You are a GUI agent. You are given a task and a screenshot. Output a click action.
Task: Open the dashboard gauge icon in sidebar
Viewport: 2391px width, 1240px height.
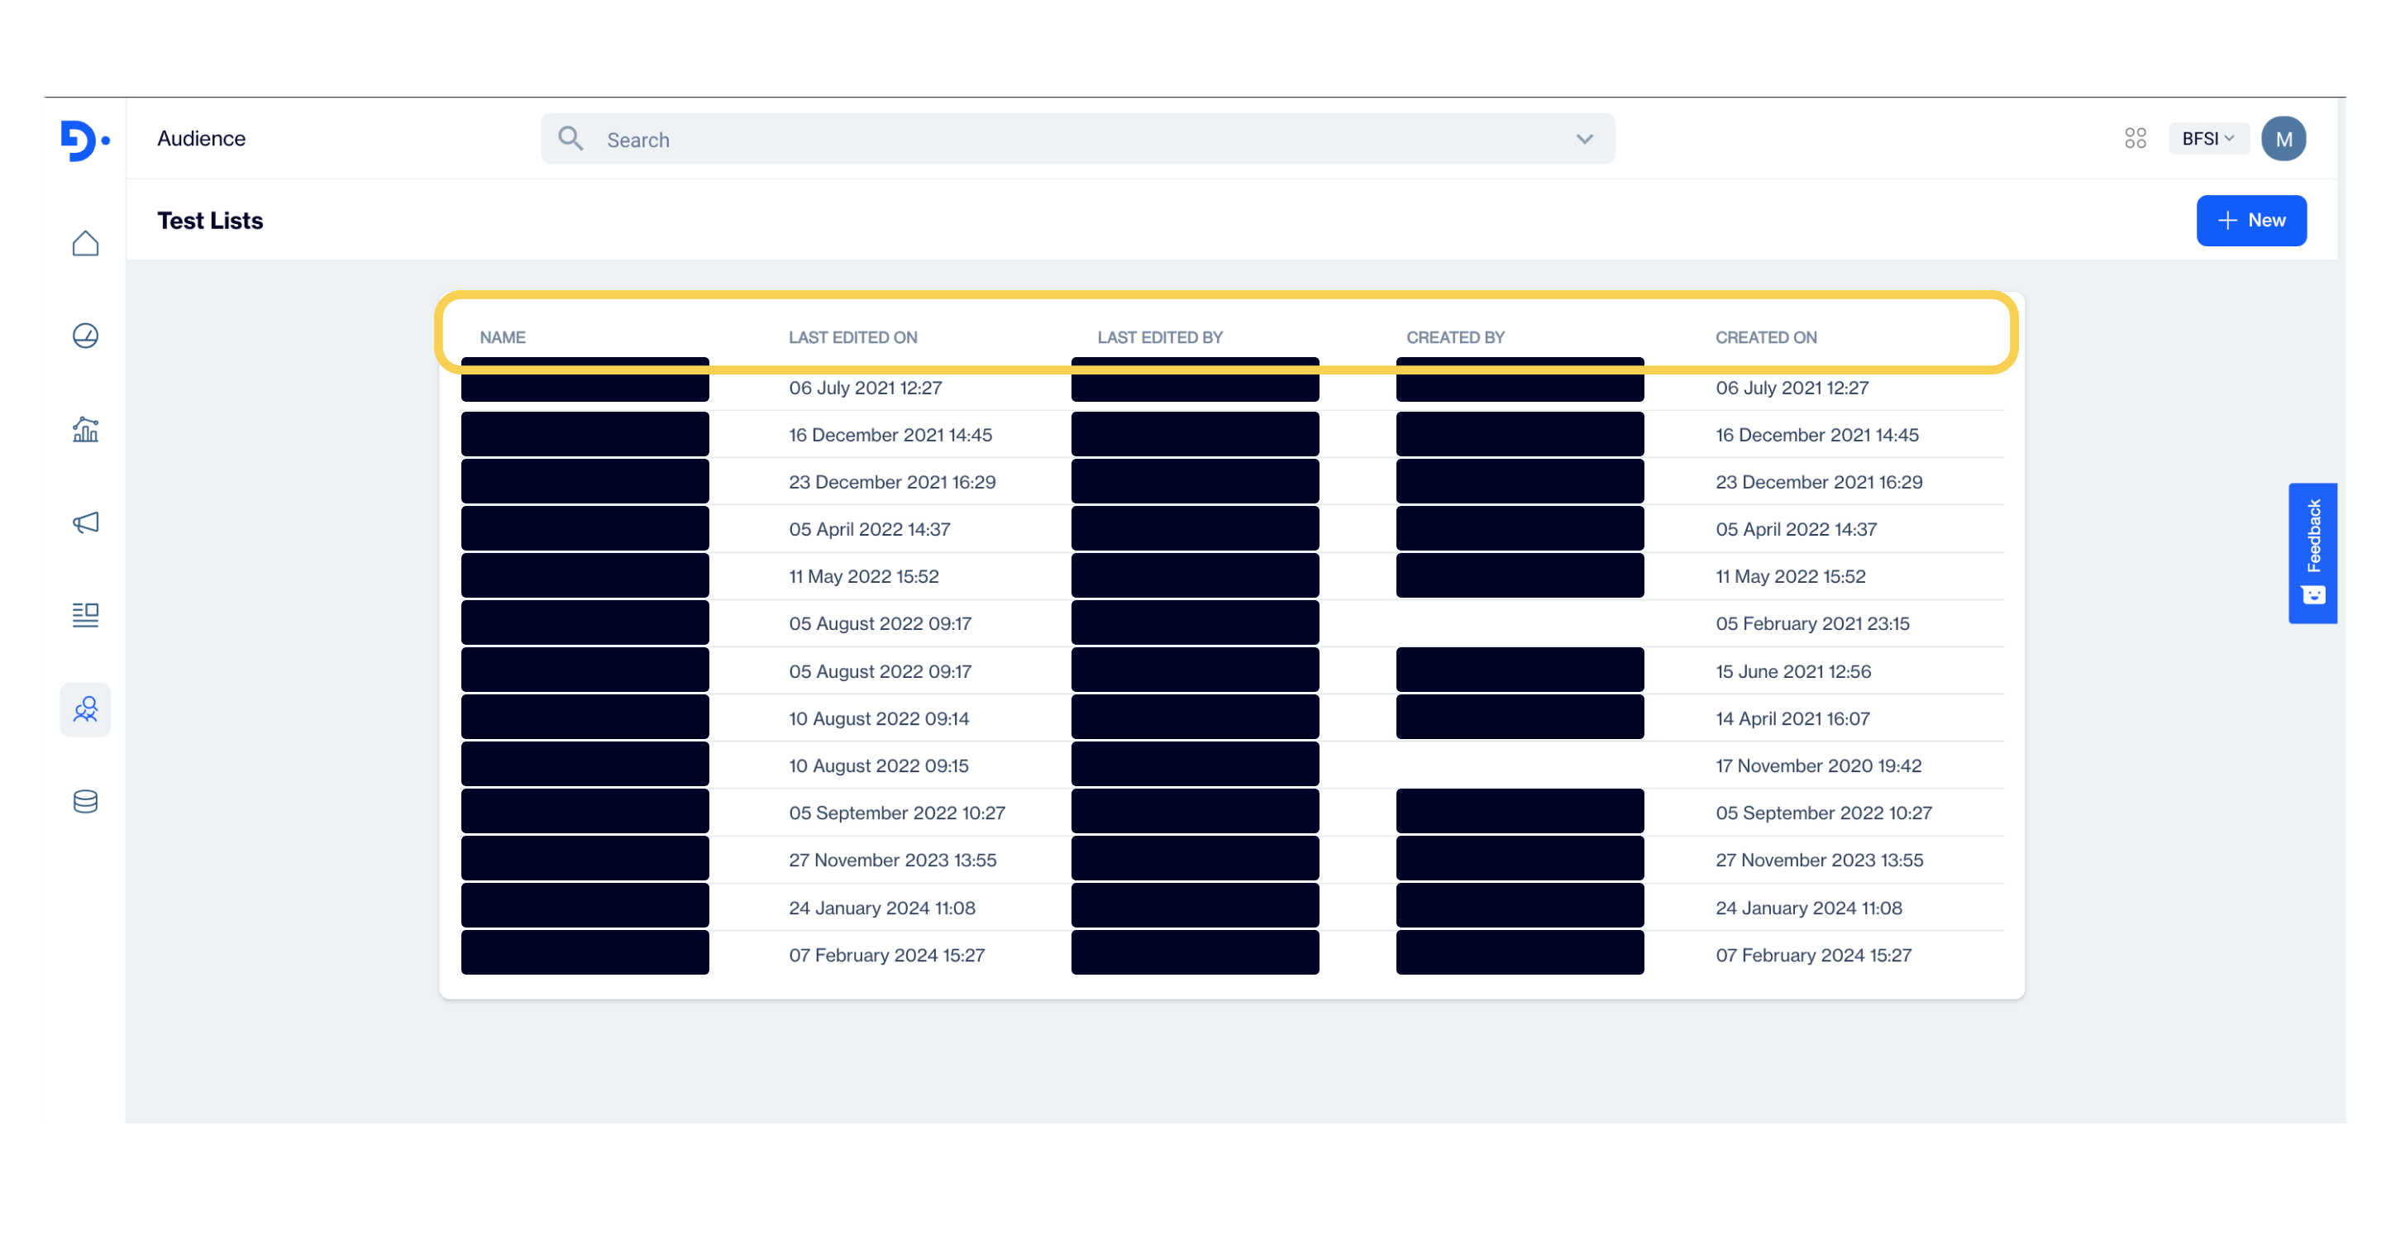85,335
